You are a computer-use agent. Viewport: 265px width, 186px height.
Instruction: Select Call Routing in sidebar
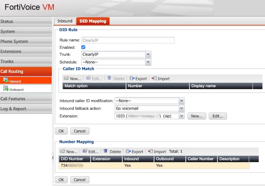pyautogui.click(x=26, y=71)
